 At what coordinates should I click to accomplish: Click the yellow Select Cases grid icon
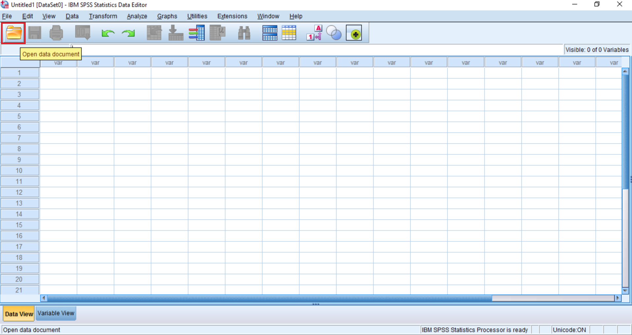(x=289, y=33)
